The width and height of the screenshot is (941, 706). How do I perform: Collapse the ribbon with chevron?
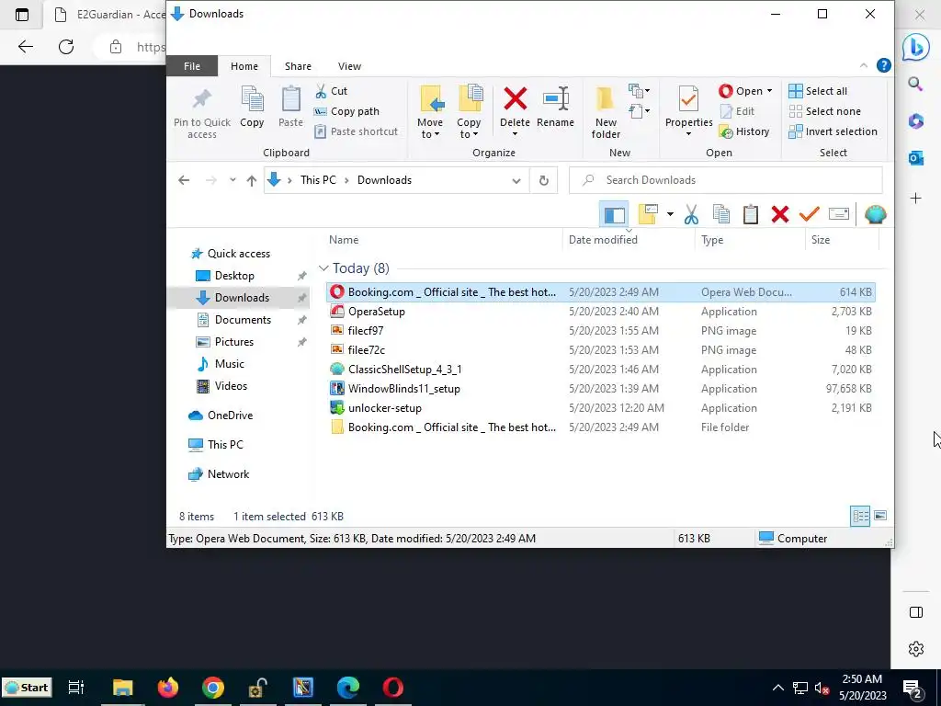point(864,65)
